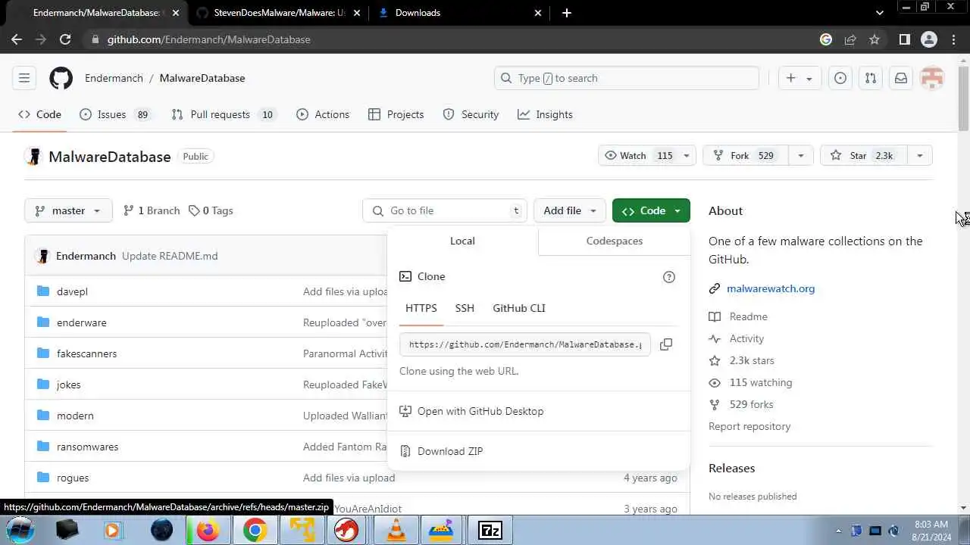970x545 pixels.
Task: Open 7-Zip from the taskbar
Action: [x=490, y=531]
